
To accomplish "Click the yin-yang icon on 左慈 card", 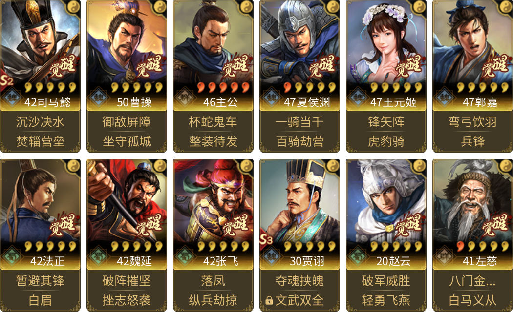I will point(506,165).
